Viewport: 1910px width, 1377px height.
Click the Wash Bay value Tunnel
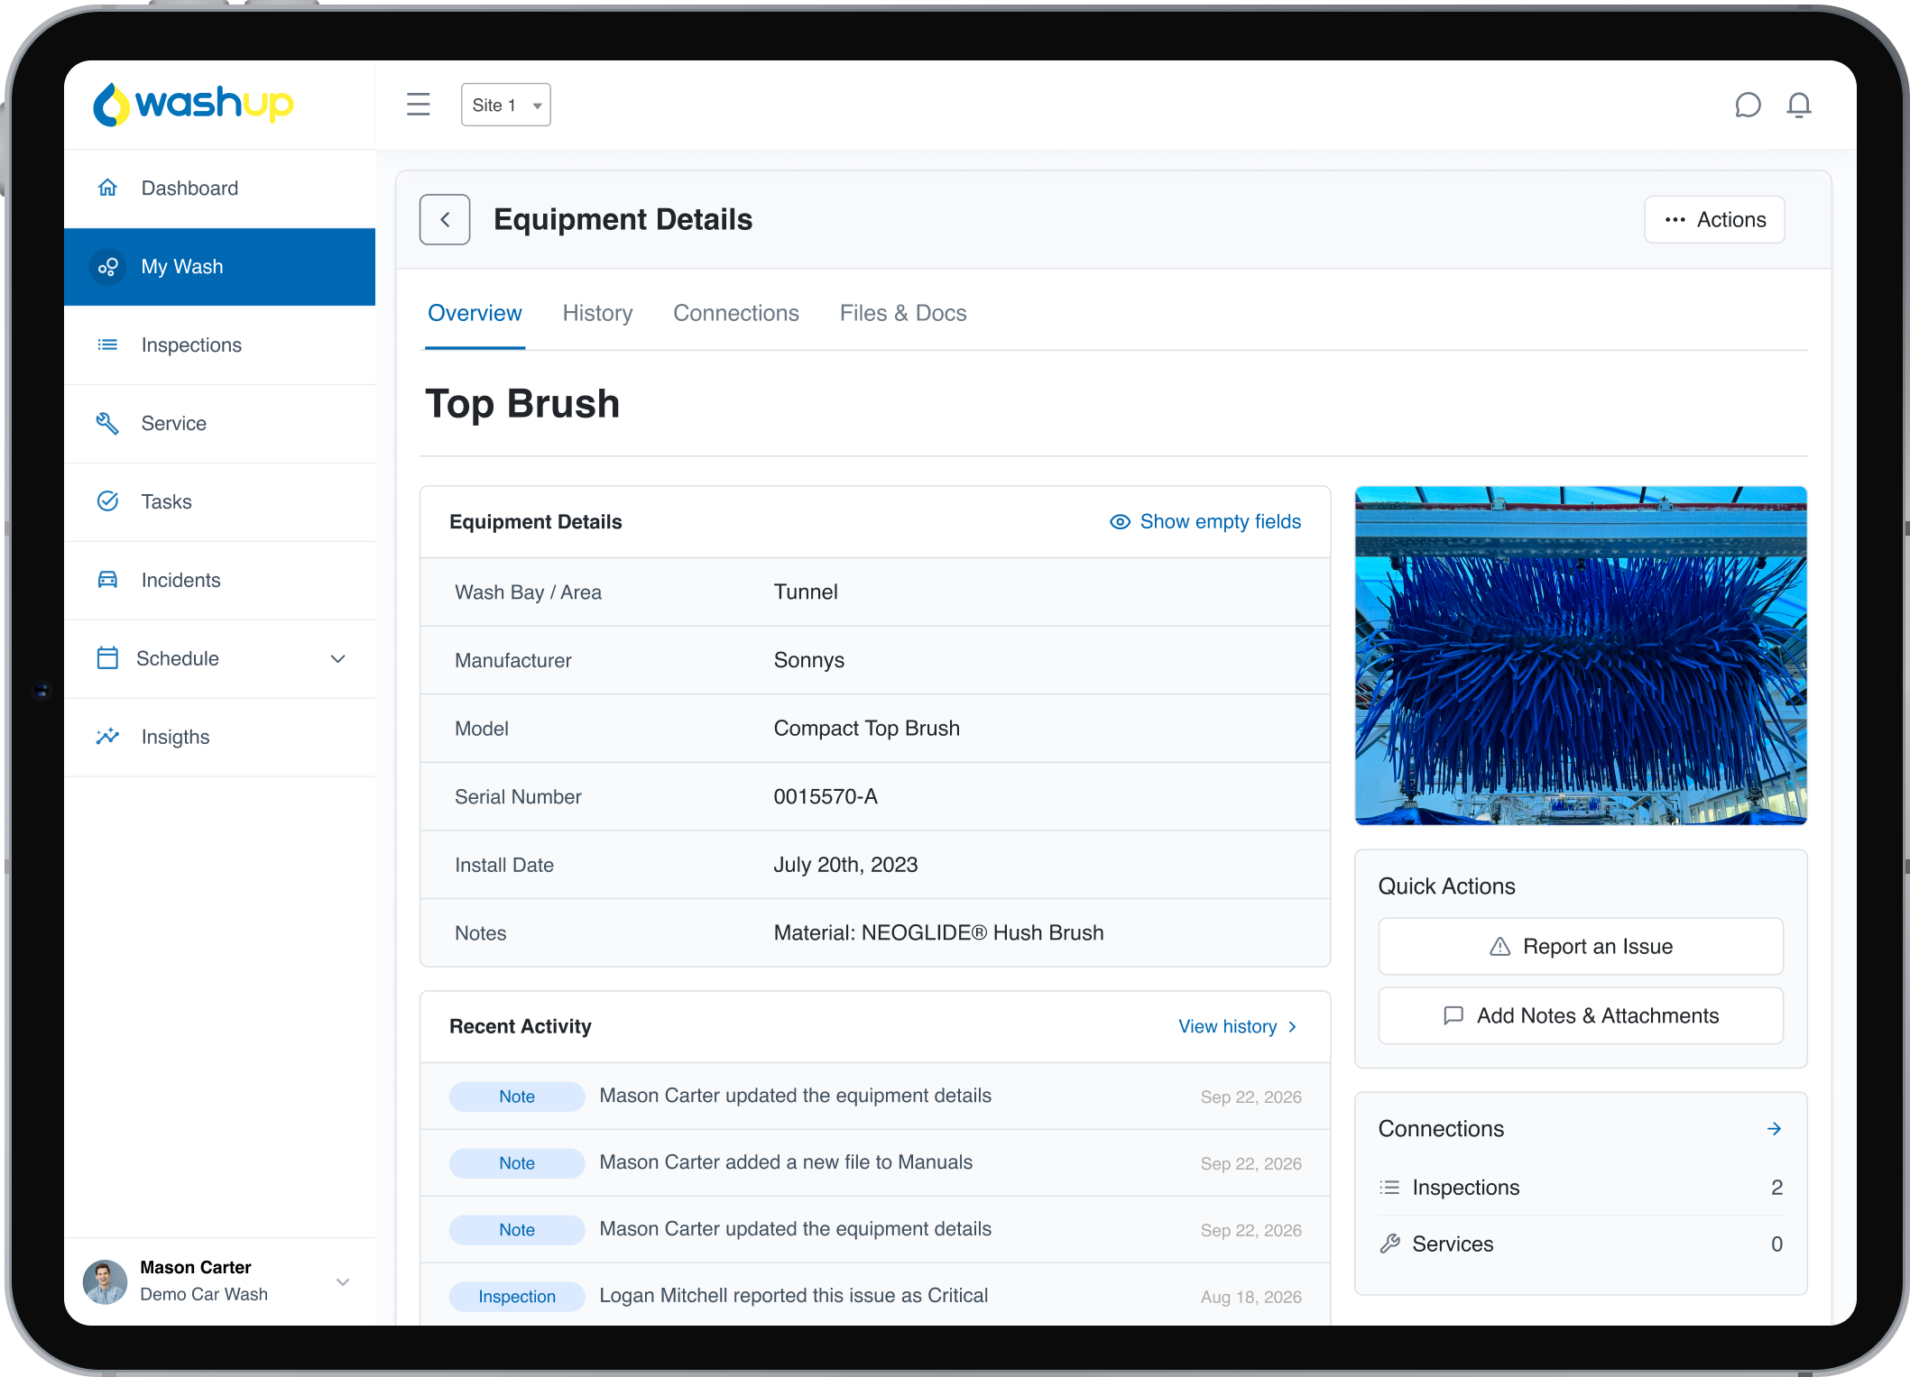[x=806, y=592]
